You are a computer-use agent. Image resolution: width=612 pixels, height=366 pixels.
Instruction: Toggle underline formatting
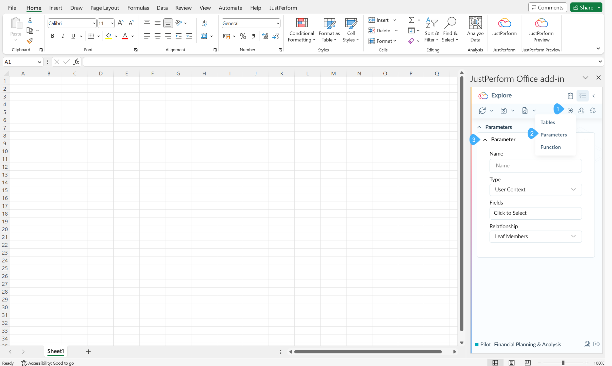pos(73,36)
